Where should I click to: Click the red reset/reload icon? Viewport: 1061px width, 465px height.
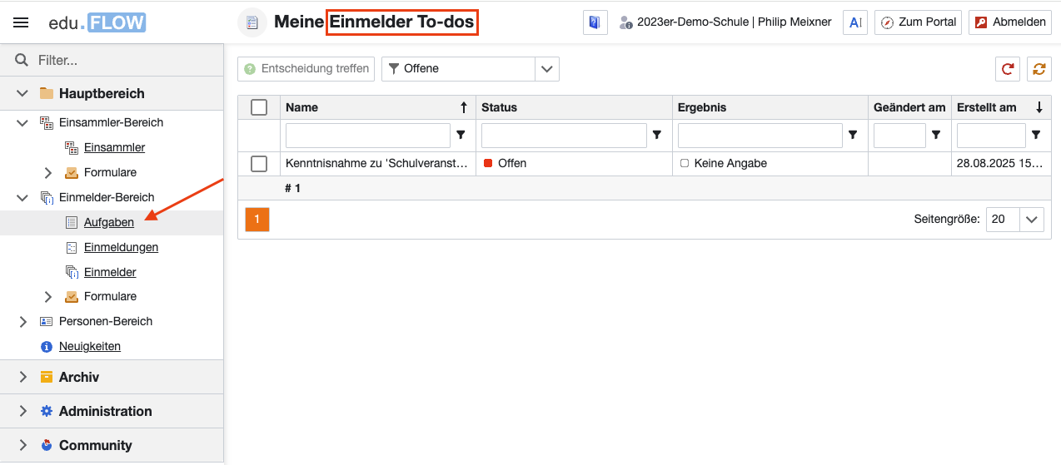(x=1008, y=69)
